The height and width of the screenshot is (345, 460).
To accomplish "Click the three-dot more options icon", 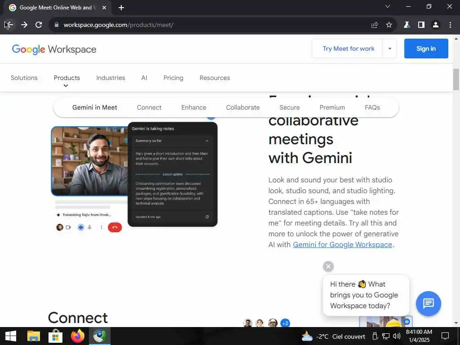I will pyautogui.click(x=102, y=227).
